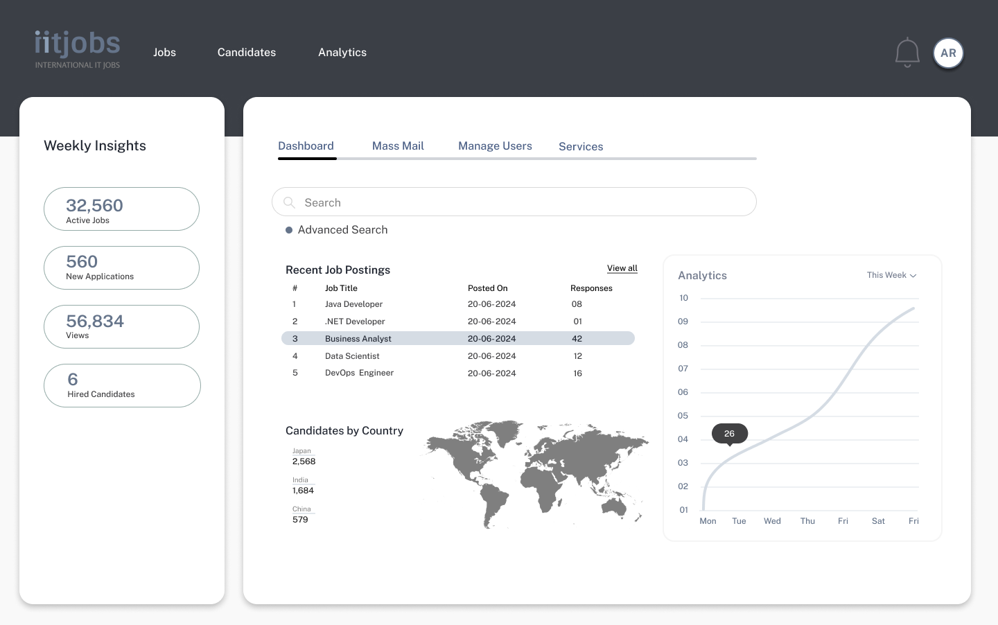Click the search magnifier icon

point(289,202)
